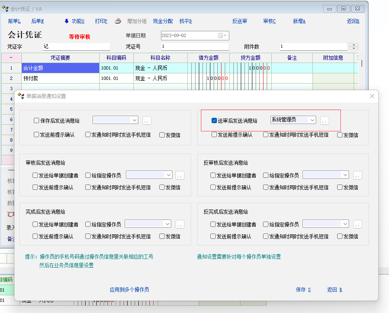Click the blue down-arrow icon beside 功能

(66, 21)
